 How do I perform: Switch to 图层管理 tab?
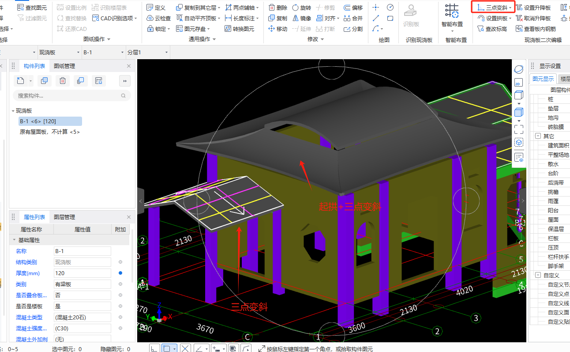point(64,217)
